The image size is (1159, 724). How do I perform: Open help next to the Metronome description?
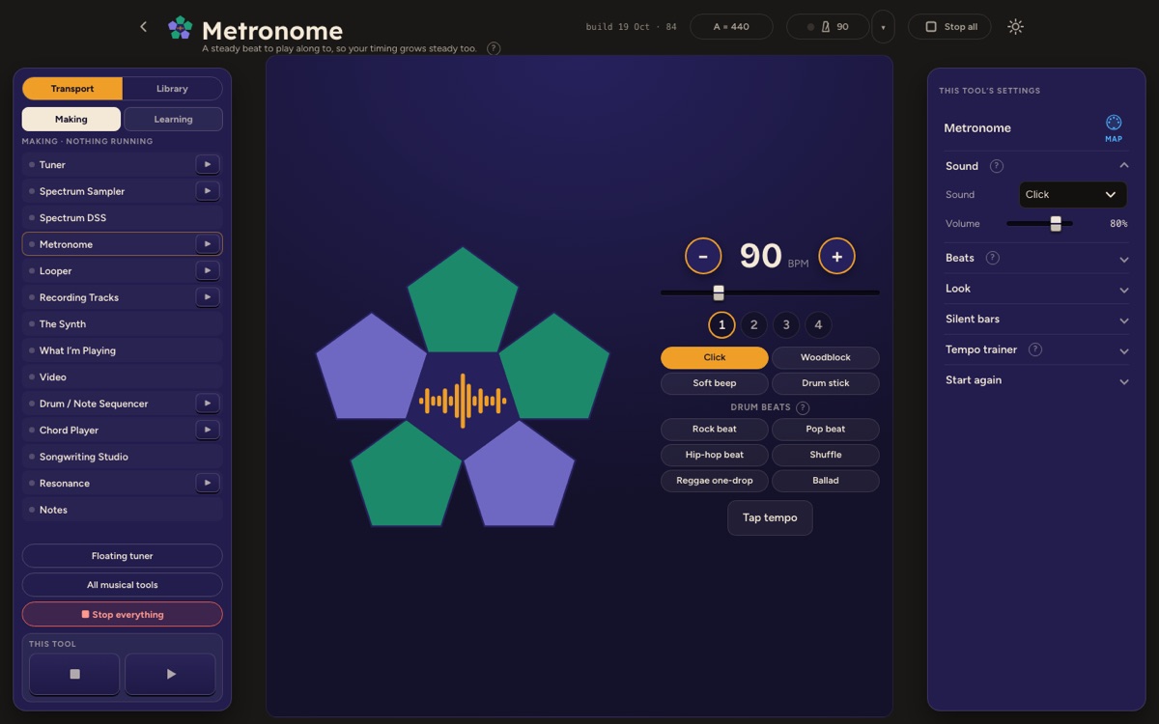(x=494, y=48)
